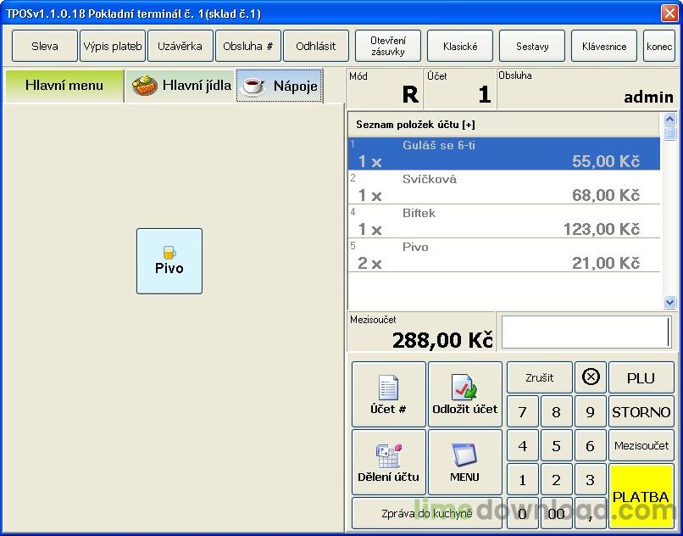Open the MENU window icon button
Viewport: 683px width, 536px height.
pyautogui.click(x=464, y=462)
